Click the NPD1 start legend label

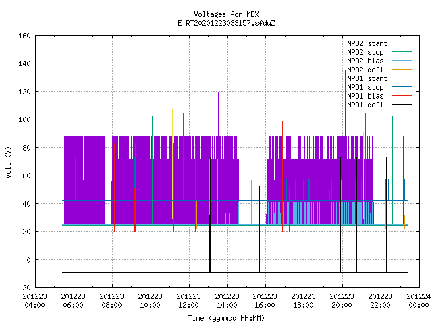tap(367, 78)
